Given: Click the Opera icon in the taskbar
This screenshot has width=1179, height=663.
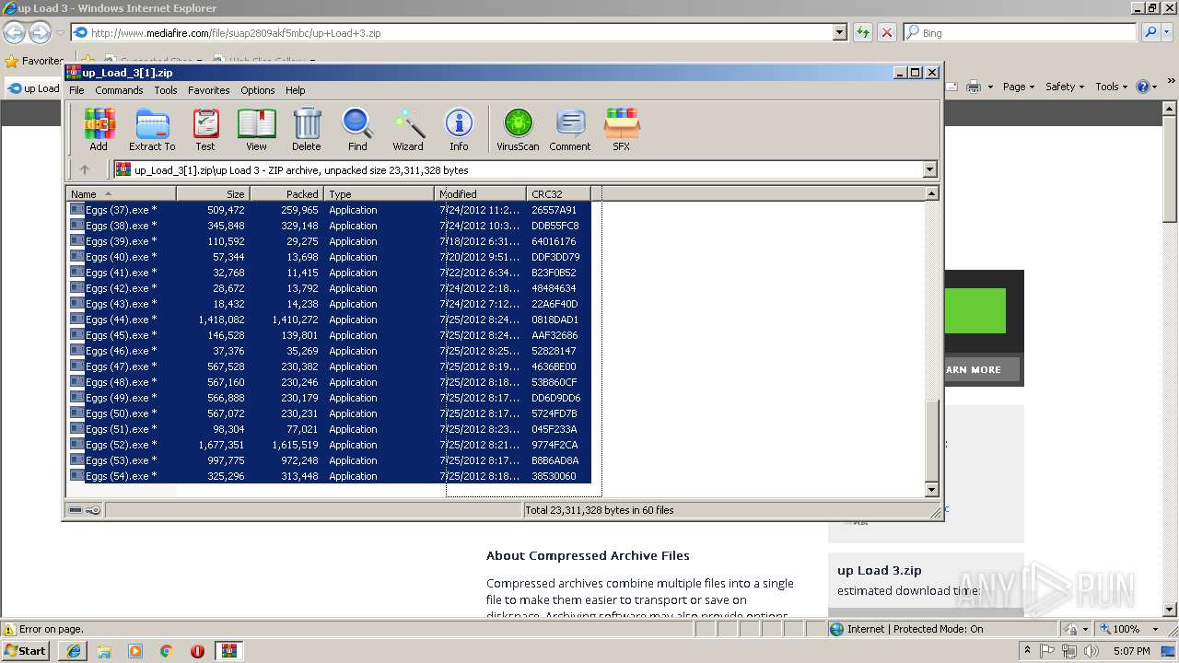Looking at the screenshot, I should pyautogui.click(x=197, y=651).
